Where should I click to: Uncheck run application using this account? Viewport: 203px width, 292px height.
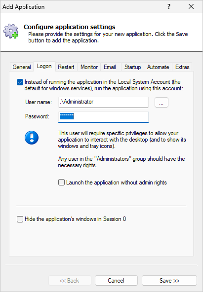(x=20, y=82)
